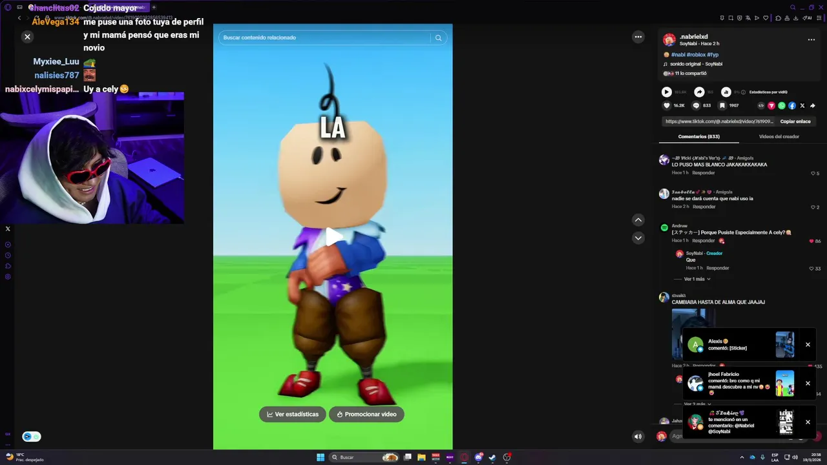Show hidden system tray icons
This screenshot has width=827, height=465.
coord(742,457)
